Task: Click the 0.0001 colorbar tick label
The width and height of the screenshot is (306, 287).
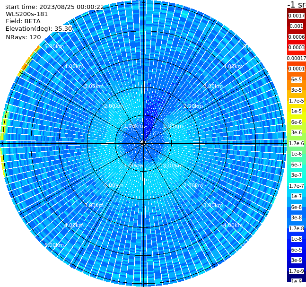Action: pyautogui.click(x=297, y=69)
